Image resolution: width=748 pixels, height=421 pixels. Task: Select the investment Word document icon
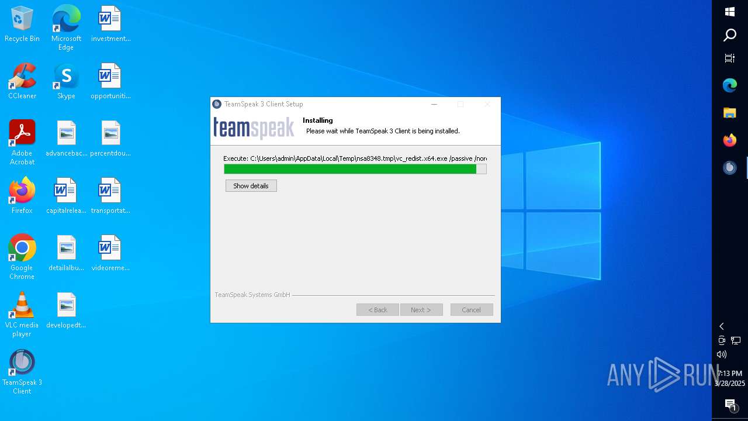pyautogui.click(x=110, y=25)
